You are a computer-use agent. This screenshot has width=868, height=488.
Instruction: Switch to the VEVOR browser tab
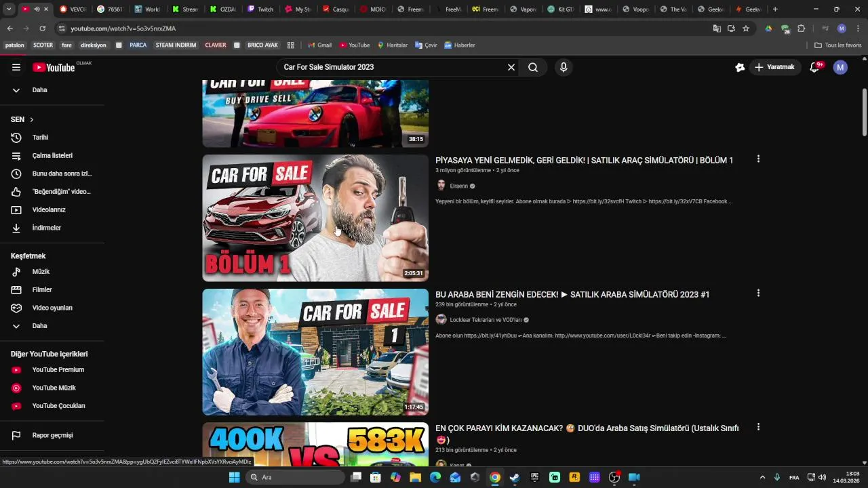[73, 9]
